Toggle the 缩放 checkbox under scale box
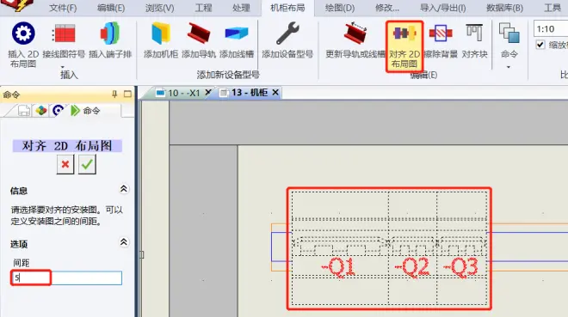This screenshot has width=568, height=317. (x=540, y=45)
